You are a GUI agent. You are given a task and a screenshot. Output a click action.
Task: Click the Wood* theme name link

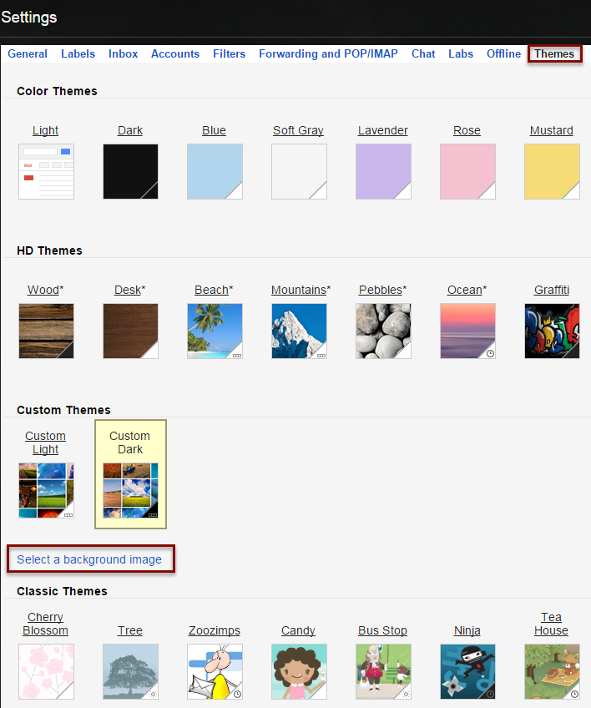point(46,290)
